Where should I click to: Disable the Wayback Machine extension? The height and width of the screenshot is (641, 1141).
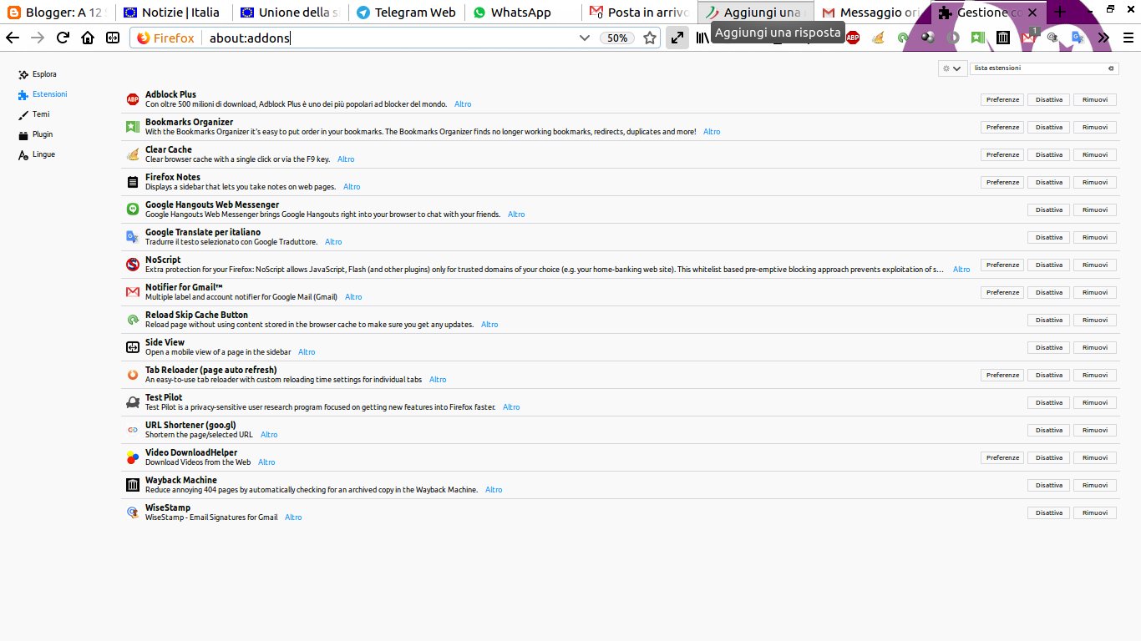click(x=1049, y=485)
